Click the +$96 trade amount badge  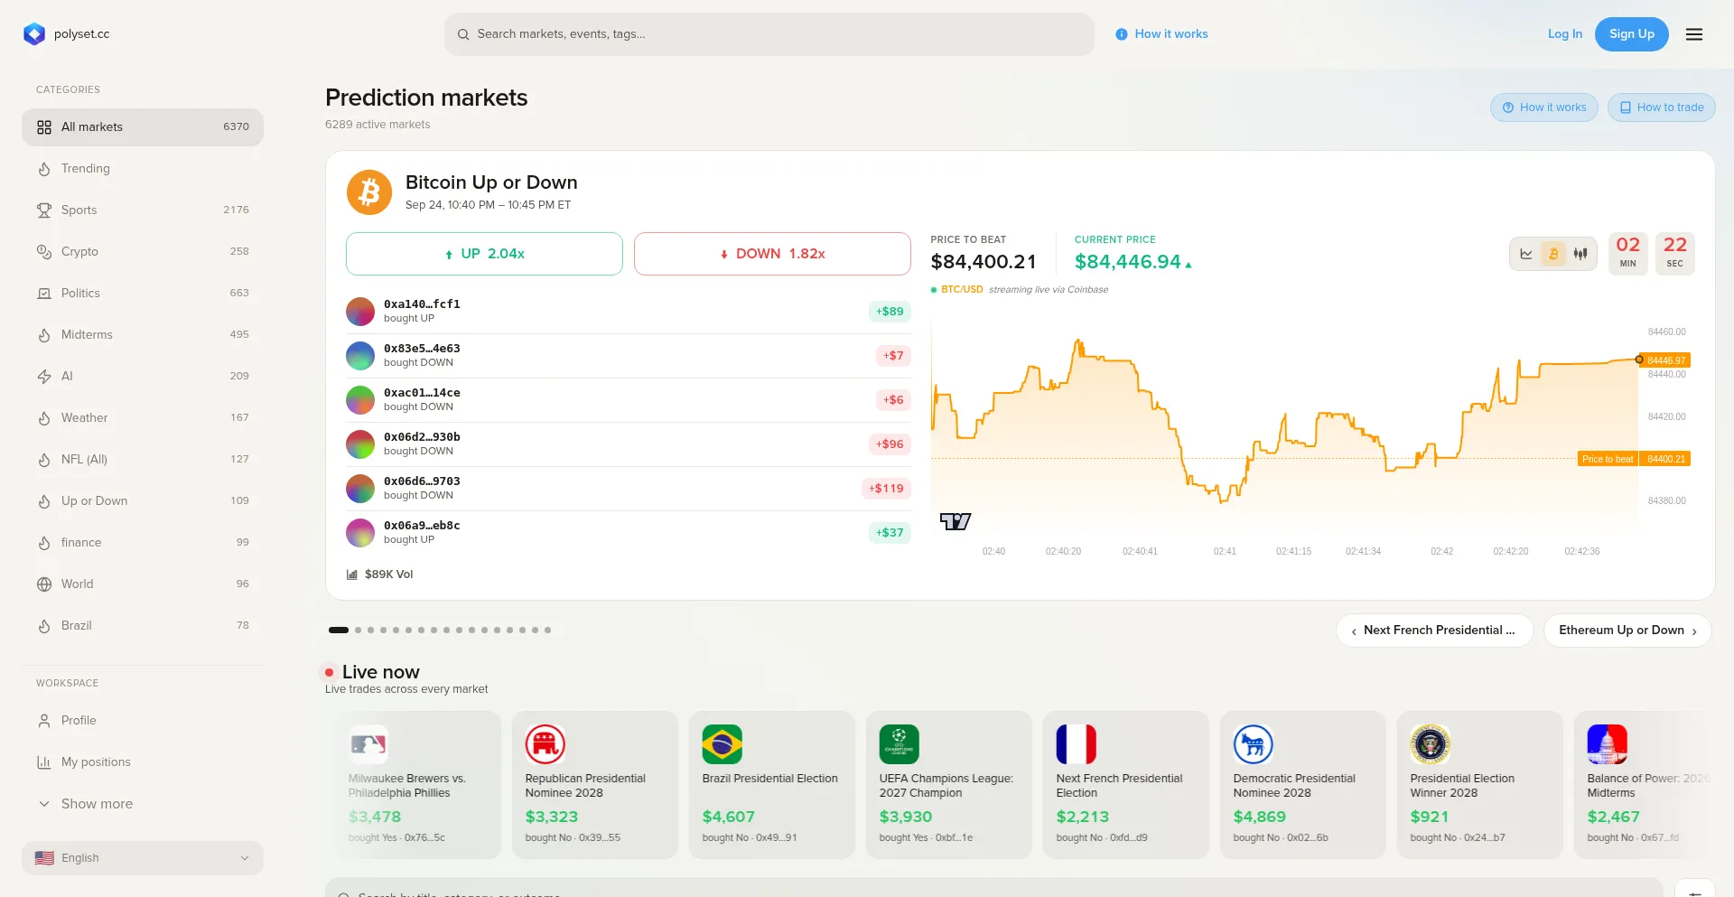click(x=890, y=444)
